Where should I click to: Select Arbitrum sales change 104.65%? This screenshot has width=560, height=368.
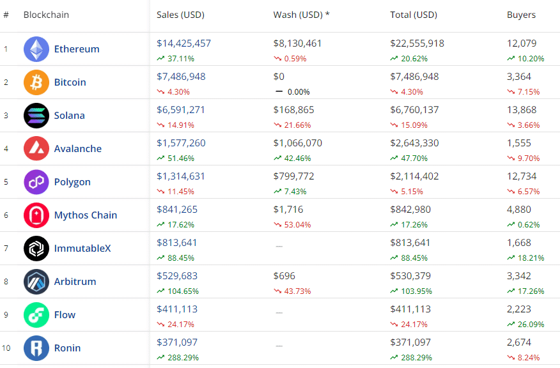tap(183, 291)
